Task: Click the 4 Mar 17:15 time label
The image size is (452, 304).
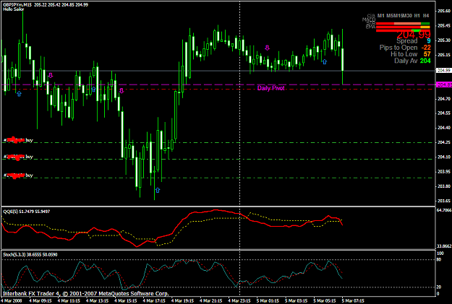Action: click(x=154, y=301)
